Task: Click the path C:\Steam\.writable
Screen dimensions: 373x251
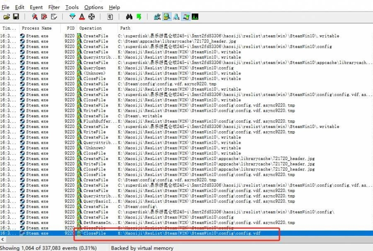Action: (x=140, y=116)
